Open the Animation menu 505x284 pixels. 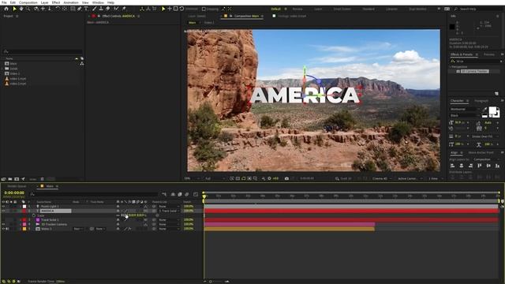click(71, 2)
